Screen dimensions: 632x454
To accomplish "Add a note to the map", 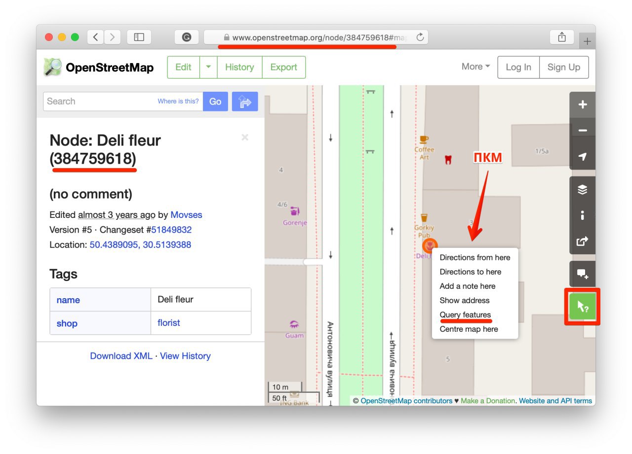I will [583, 274].
